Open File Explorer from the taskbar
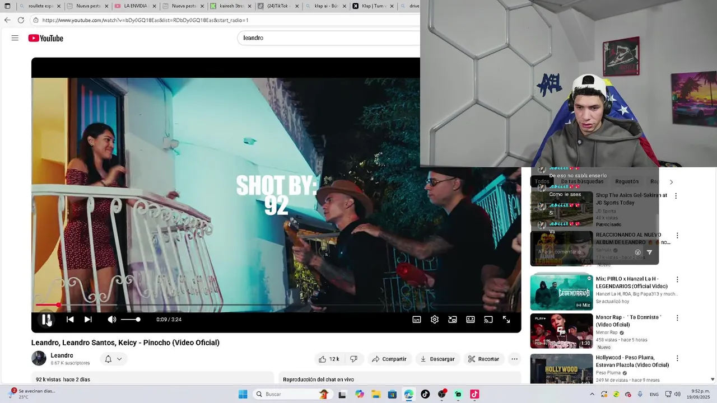This screenshot has width=717, height=403. tap(376, 394)
